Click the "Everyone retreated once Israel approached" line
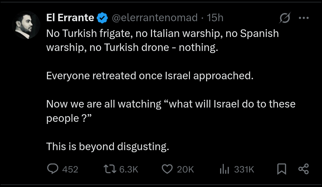 [x=150, y=76]
